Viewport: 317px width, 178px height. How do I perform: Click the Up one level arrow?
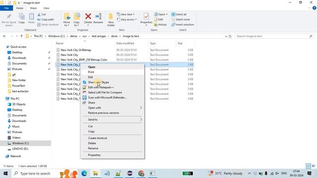[21, 36]
